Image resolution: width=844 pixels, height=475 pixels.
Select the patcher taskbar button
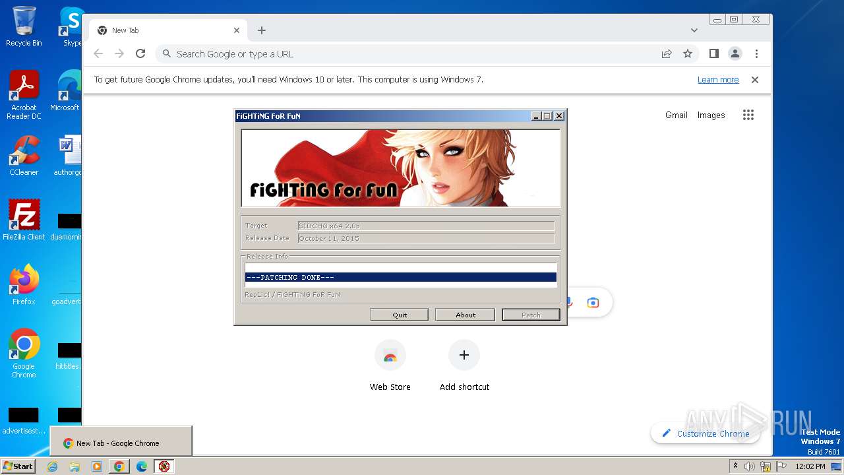click(x=164, y=466)
